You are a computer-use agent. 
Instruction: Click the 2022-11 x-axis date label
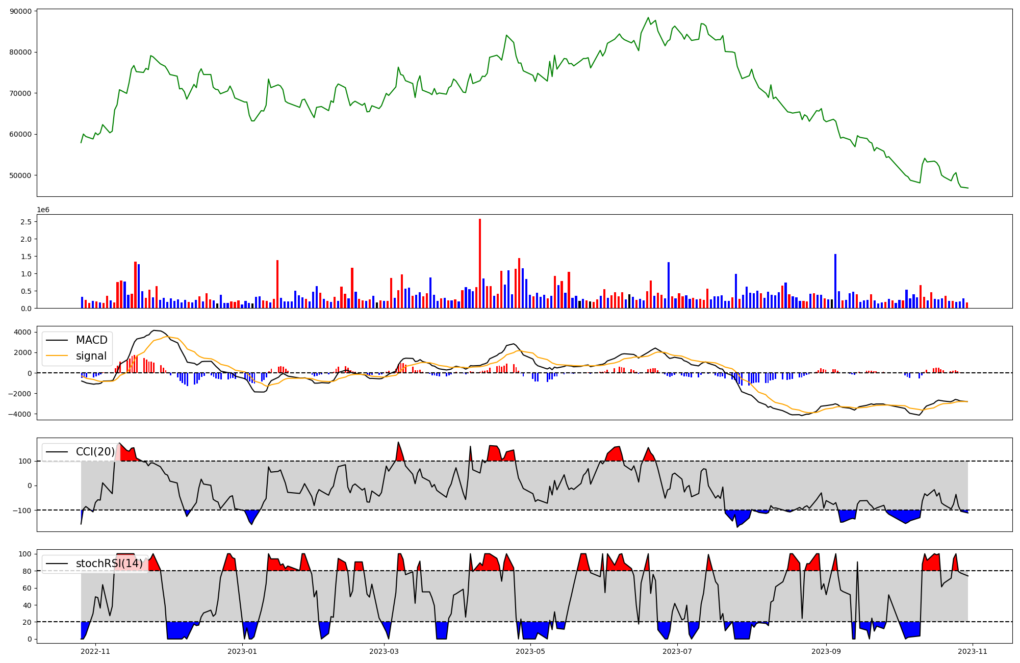point(95,651)
